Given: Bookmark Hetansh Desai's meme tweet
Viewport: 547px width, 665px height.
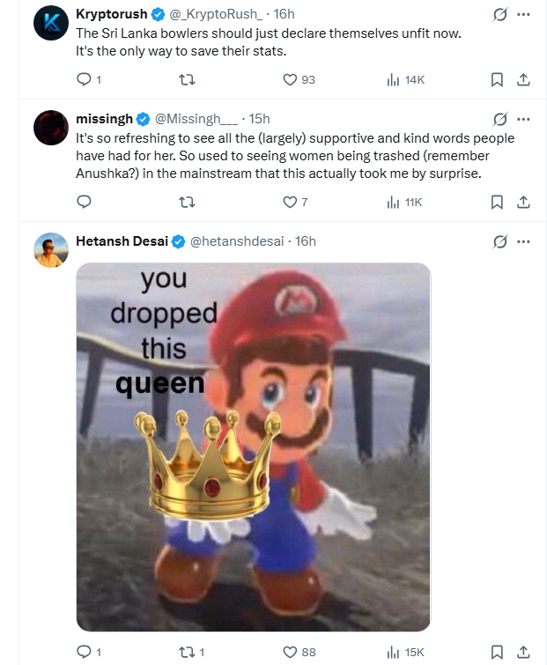Looking at the screenshot, I should click(497, 653).
